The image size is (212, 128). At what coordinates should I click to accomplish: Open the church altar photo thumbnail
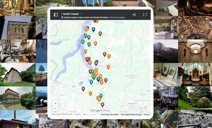coord(195,75)
